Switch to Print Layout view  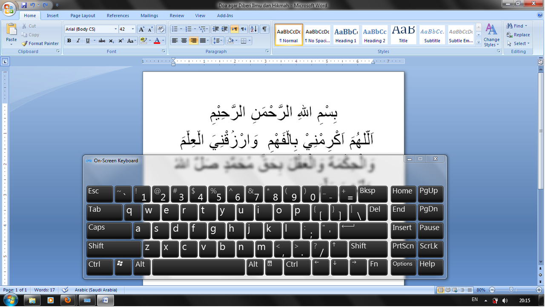click(x=441, y=290)
